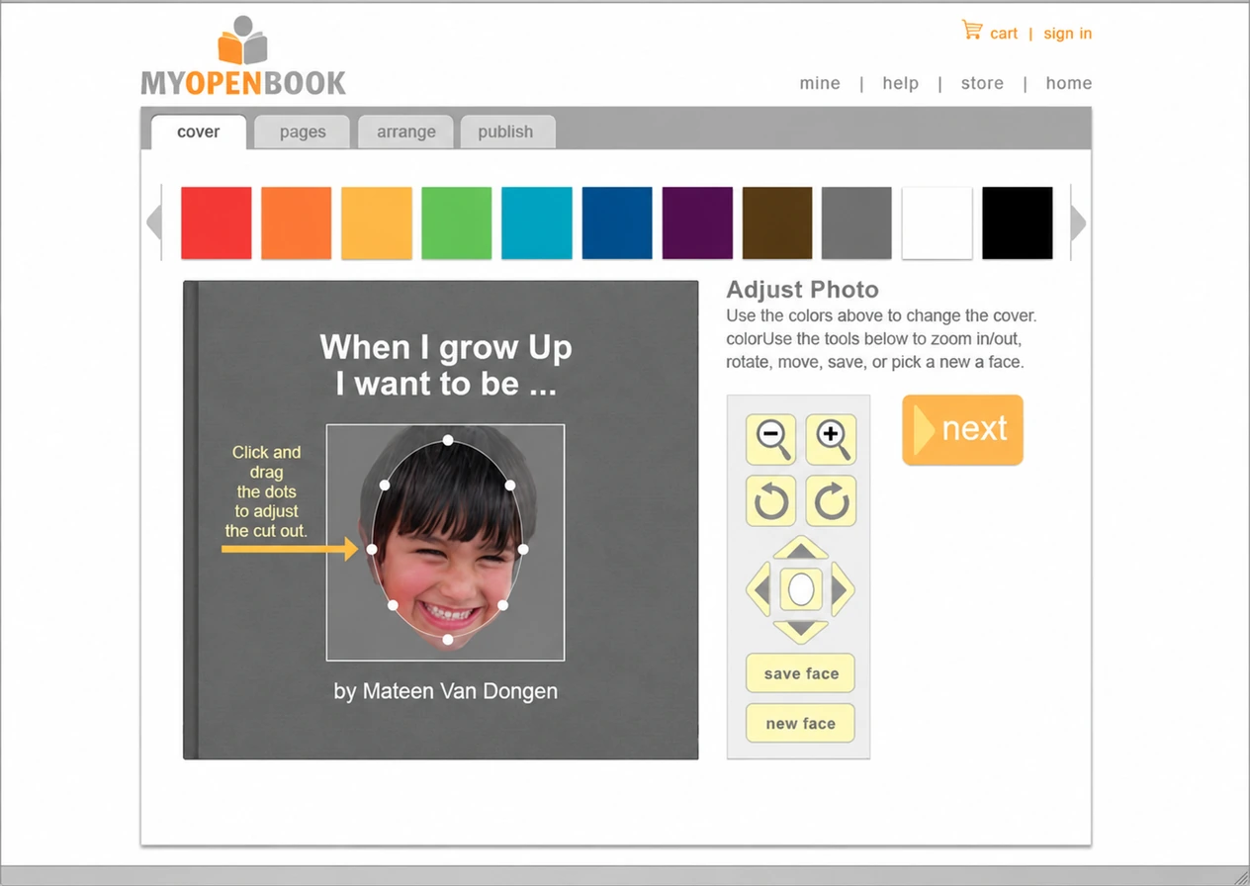Open the cart link

[x=1004, y=34]
